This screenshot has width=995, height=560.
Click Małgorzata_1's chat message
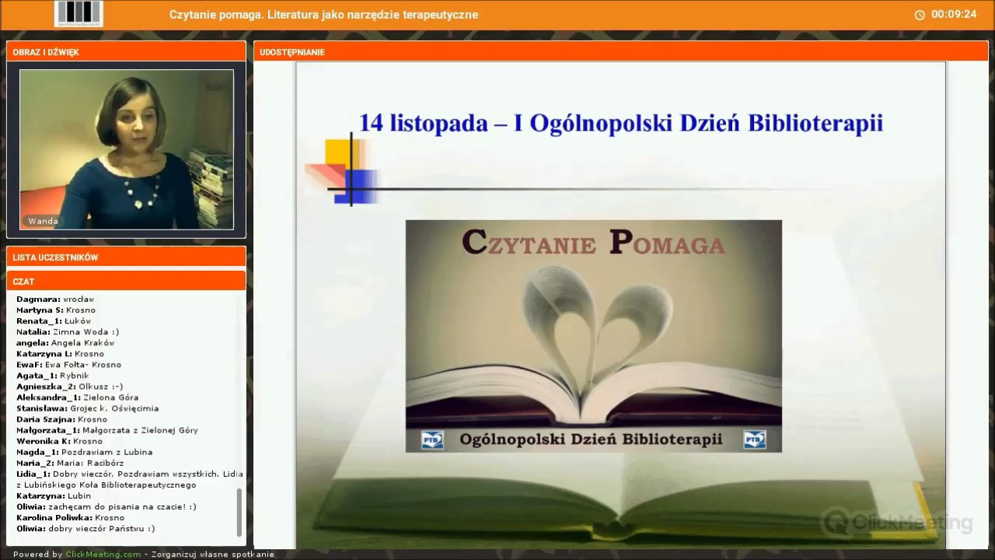pos(107,429)
